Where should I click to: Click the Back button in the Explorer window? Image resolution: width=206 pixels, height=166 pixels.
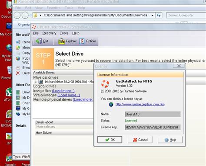coord(17,15)
